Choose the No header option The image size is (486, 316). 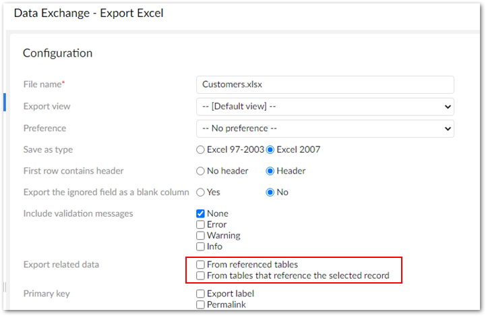point(200,171)
